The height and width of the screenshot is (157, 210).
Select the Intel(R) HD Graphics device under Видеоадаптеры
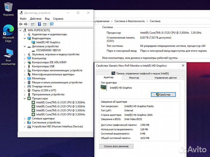48,42
